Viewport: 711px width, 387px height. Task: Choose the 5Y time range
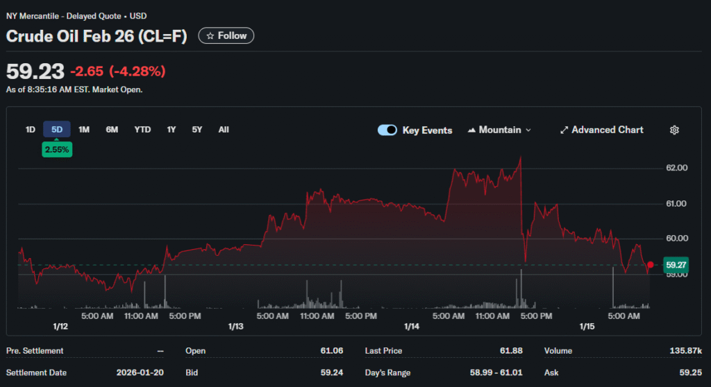(197, 130)
